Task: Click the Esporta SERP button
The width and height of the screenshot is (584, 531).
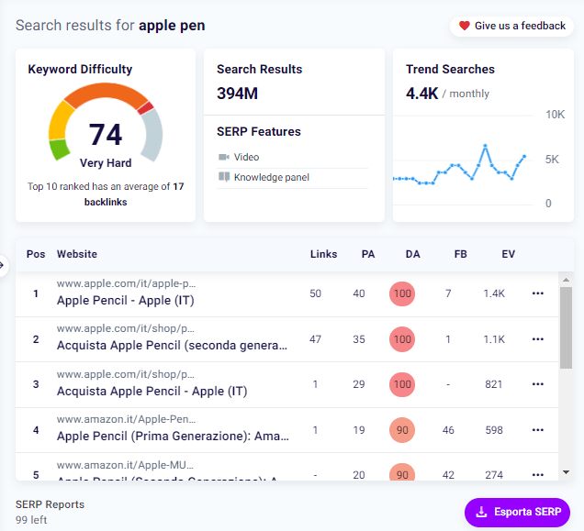Action: pos(517,512)
